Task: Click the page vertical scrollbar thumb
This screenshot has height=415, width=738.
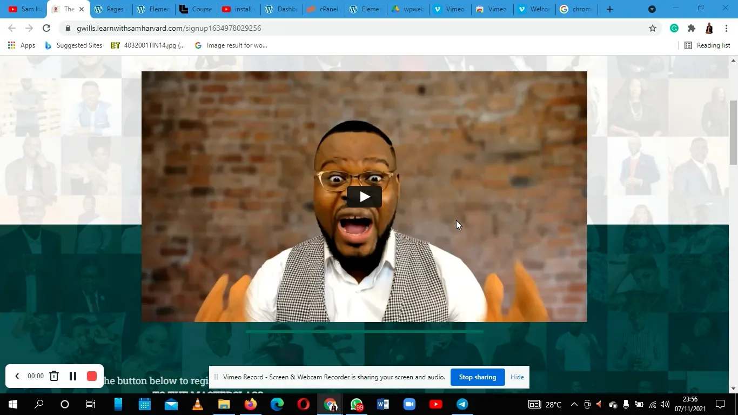Action: [733, 132]
